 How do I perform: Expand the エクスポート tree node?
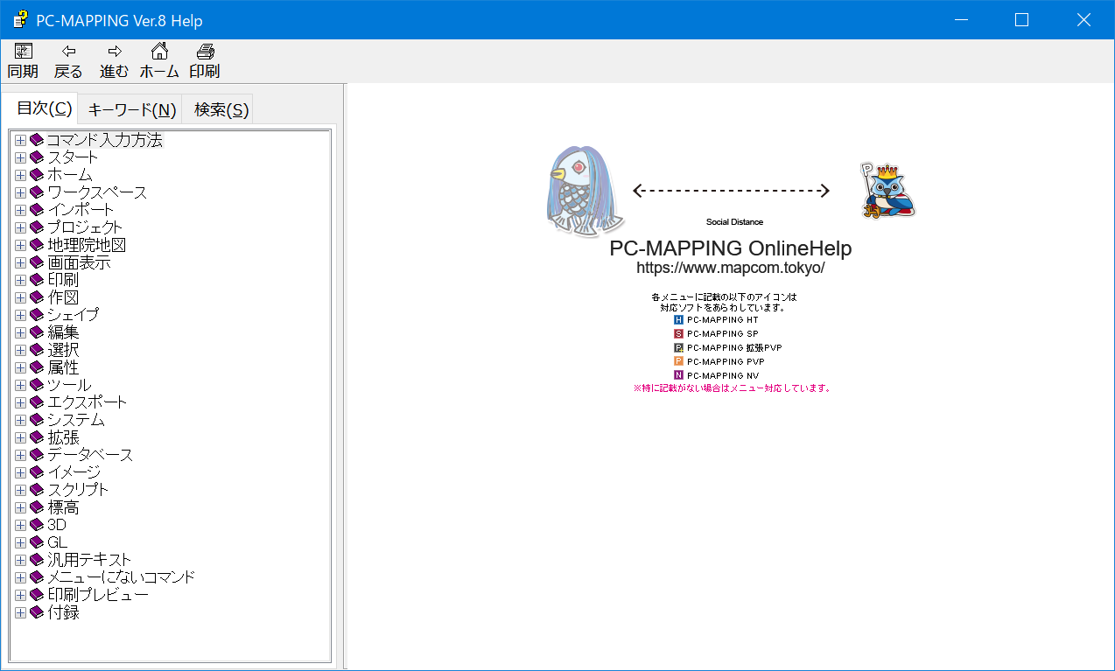(21, 402)
